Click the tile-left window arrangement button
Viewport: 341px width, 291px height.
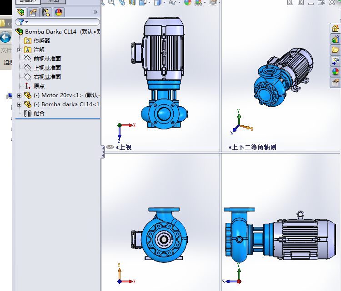point(291,2)
